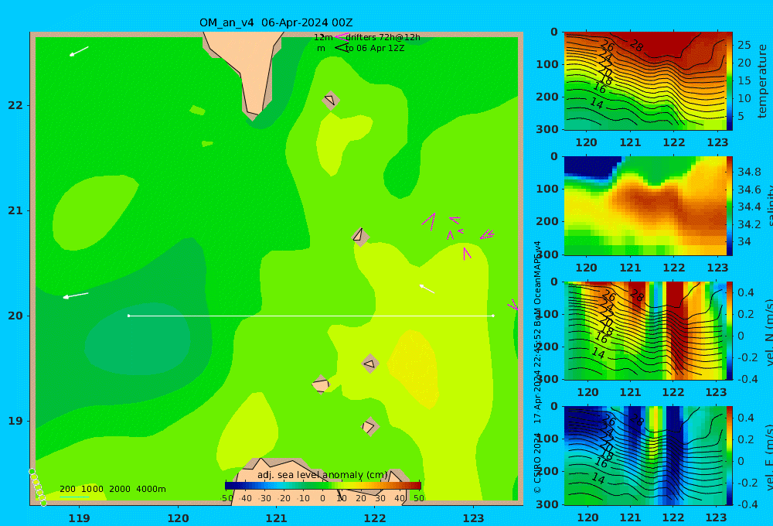Click the island marker near 19.3N, 121.5E
The height and width of the screenshot is (526, 773).
point(321,384)
